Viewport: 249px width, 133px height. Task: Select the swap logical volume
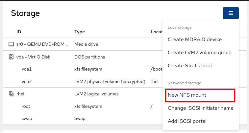click(27, 118)
